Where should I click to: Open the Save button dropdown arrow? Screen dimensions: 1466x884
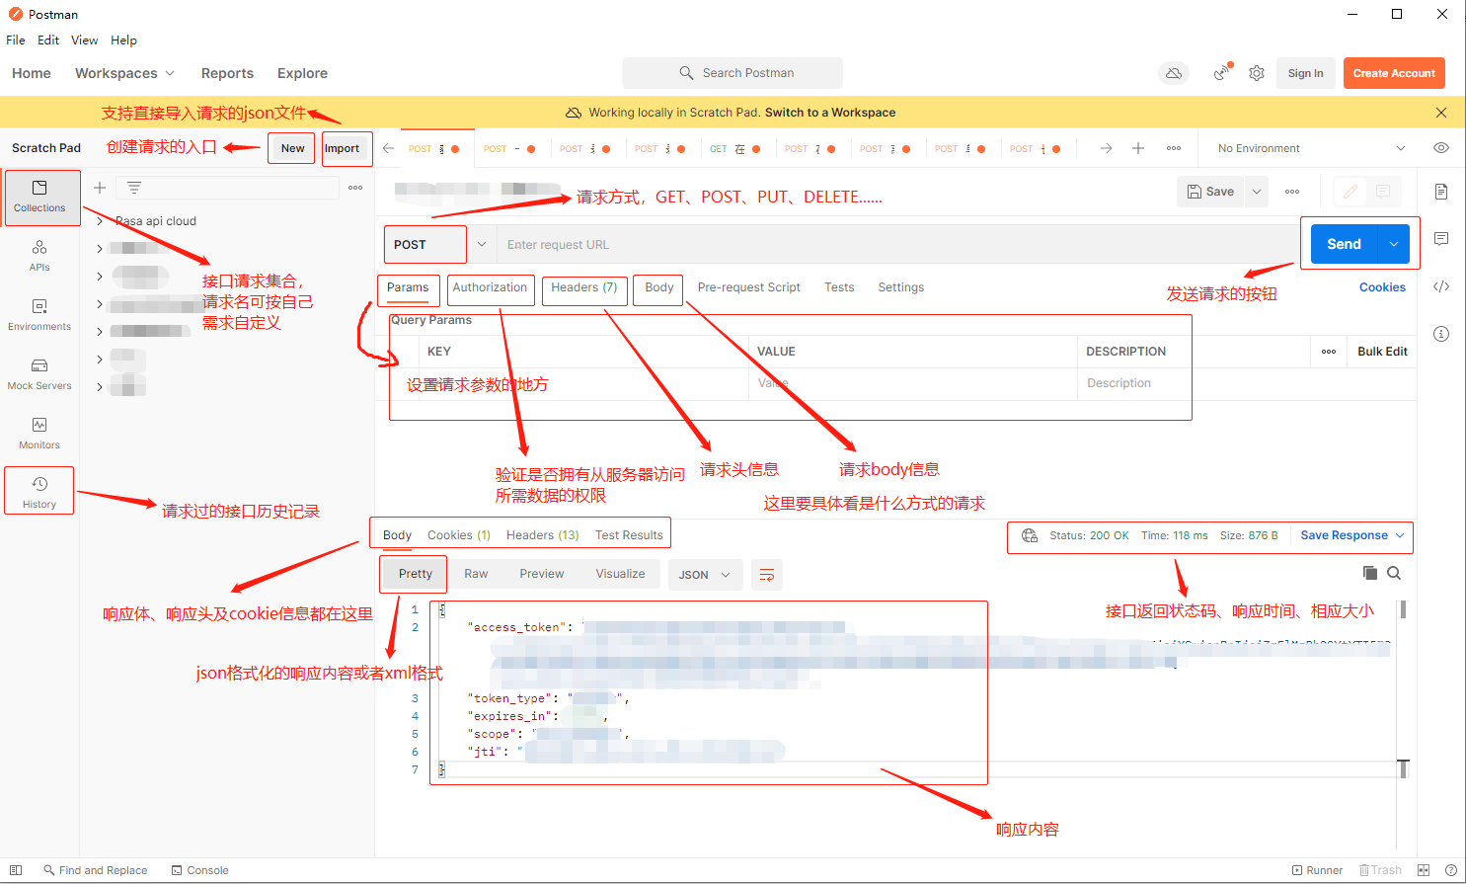point(1257,192)
